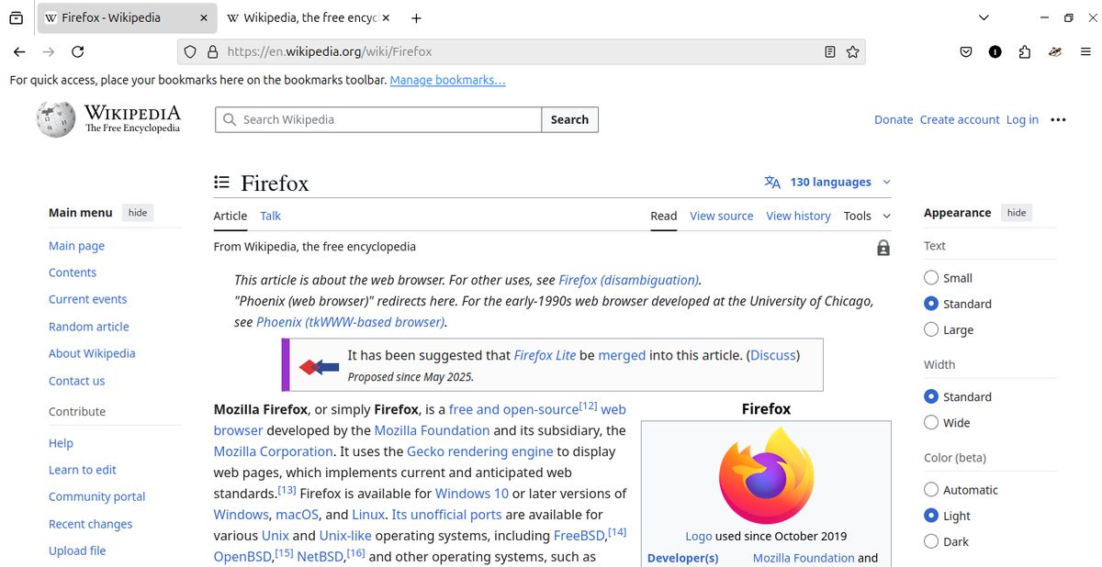Image resolution: width=1102 pixels, height=567 pixels.
Task: Click in the Search Wikipedia field
Action: tap(378, 119)
